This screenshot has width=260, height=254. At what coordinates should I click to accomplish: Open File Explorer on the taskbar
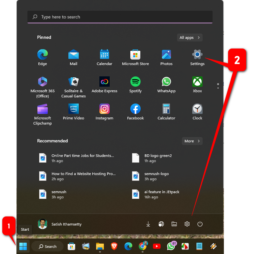click(100, 246)
